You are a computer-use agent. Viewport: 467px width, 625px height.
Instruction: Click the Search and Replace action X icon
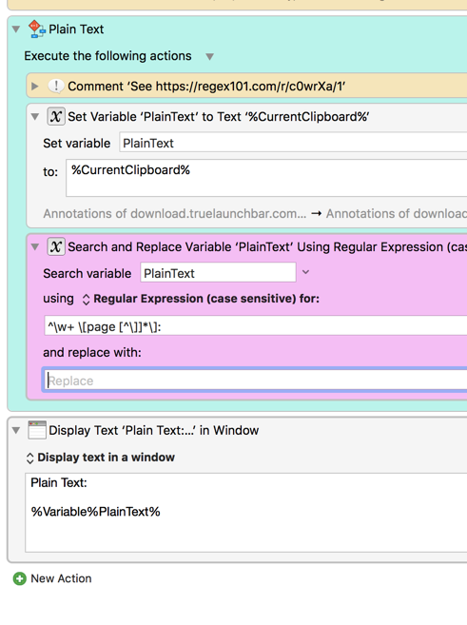pyautogui.click(x=56, y=246)
